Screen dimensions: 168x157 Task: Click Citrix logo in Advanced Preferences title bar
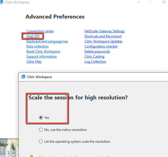click(1, 2)
